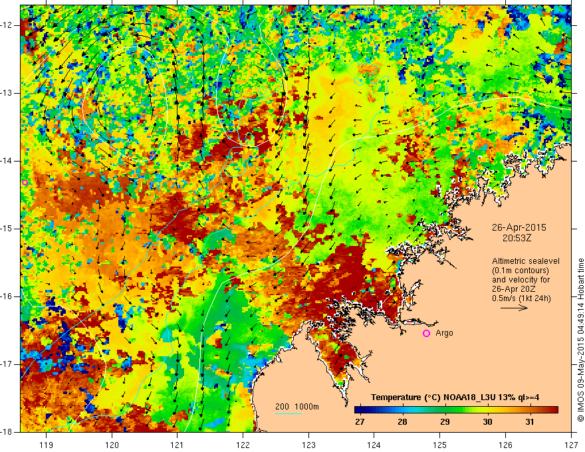The height and width of the screenshot is (452, 585).
Task: Click the longitude '124' axis label
Action: [x=374, y=445]
